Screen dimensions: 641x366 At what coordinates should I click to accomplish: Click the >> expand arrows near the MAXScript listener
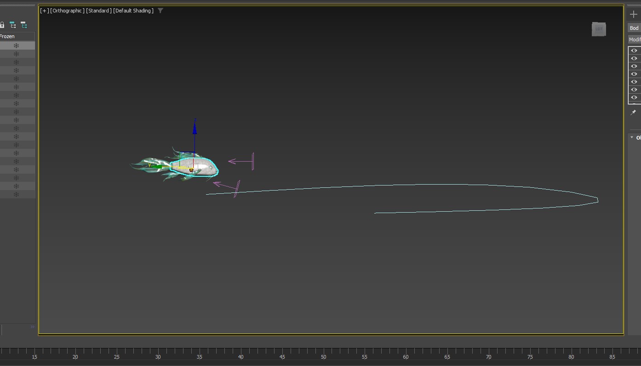[x=32, y=326]
